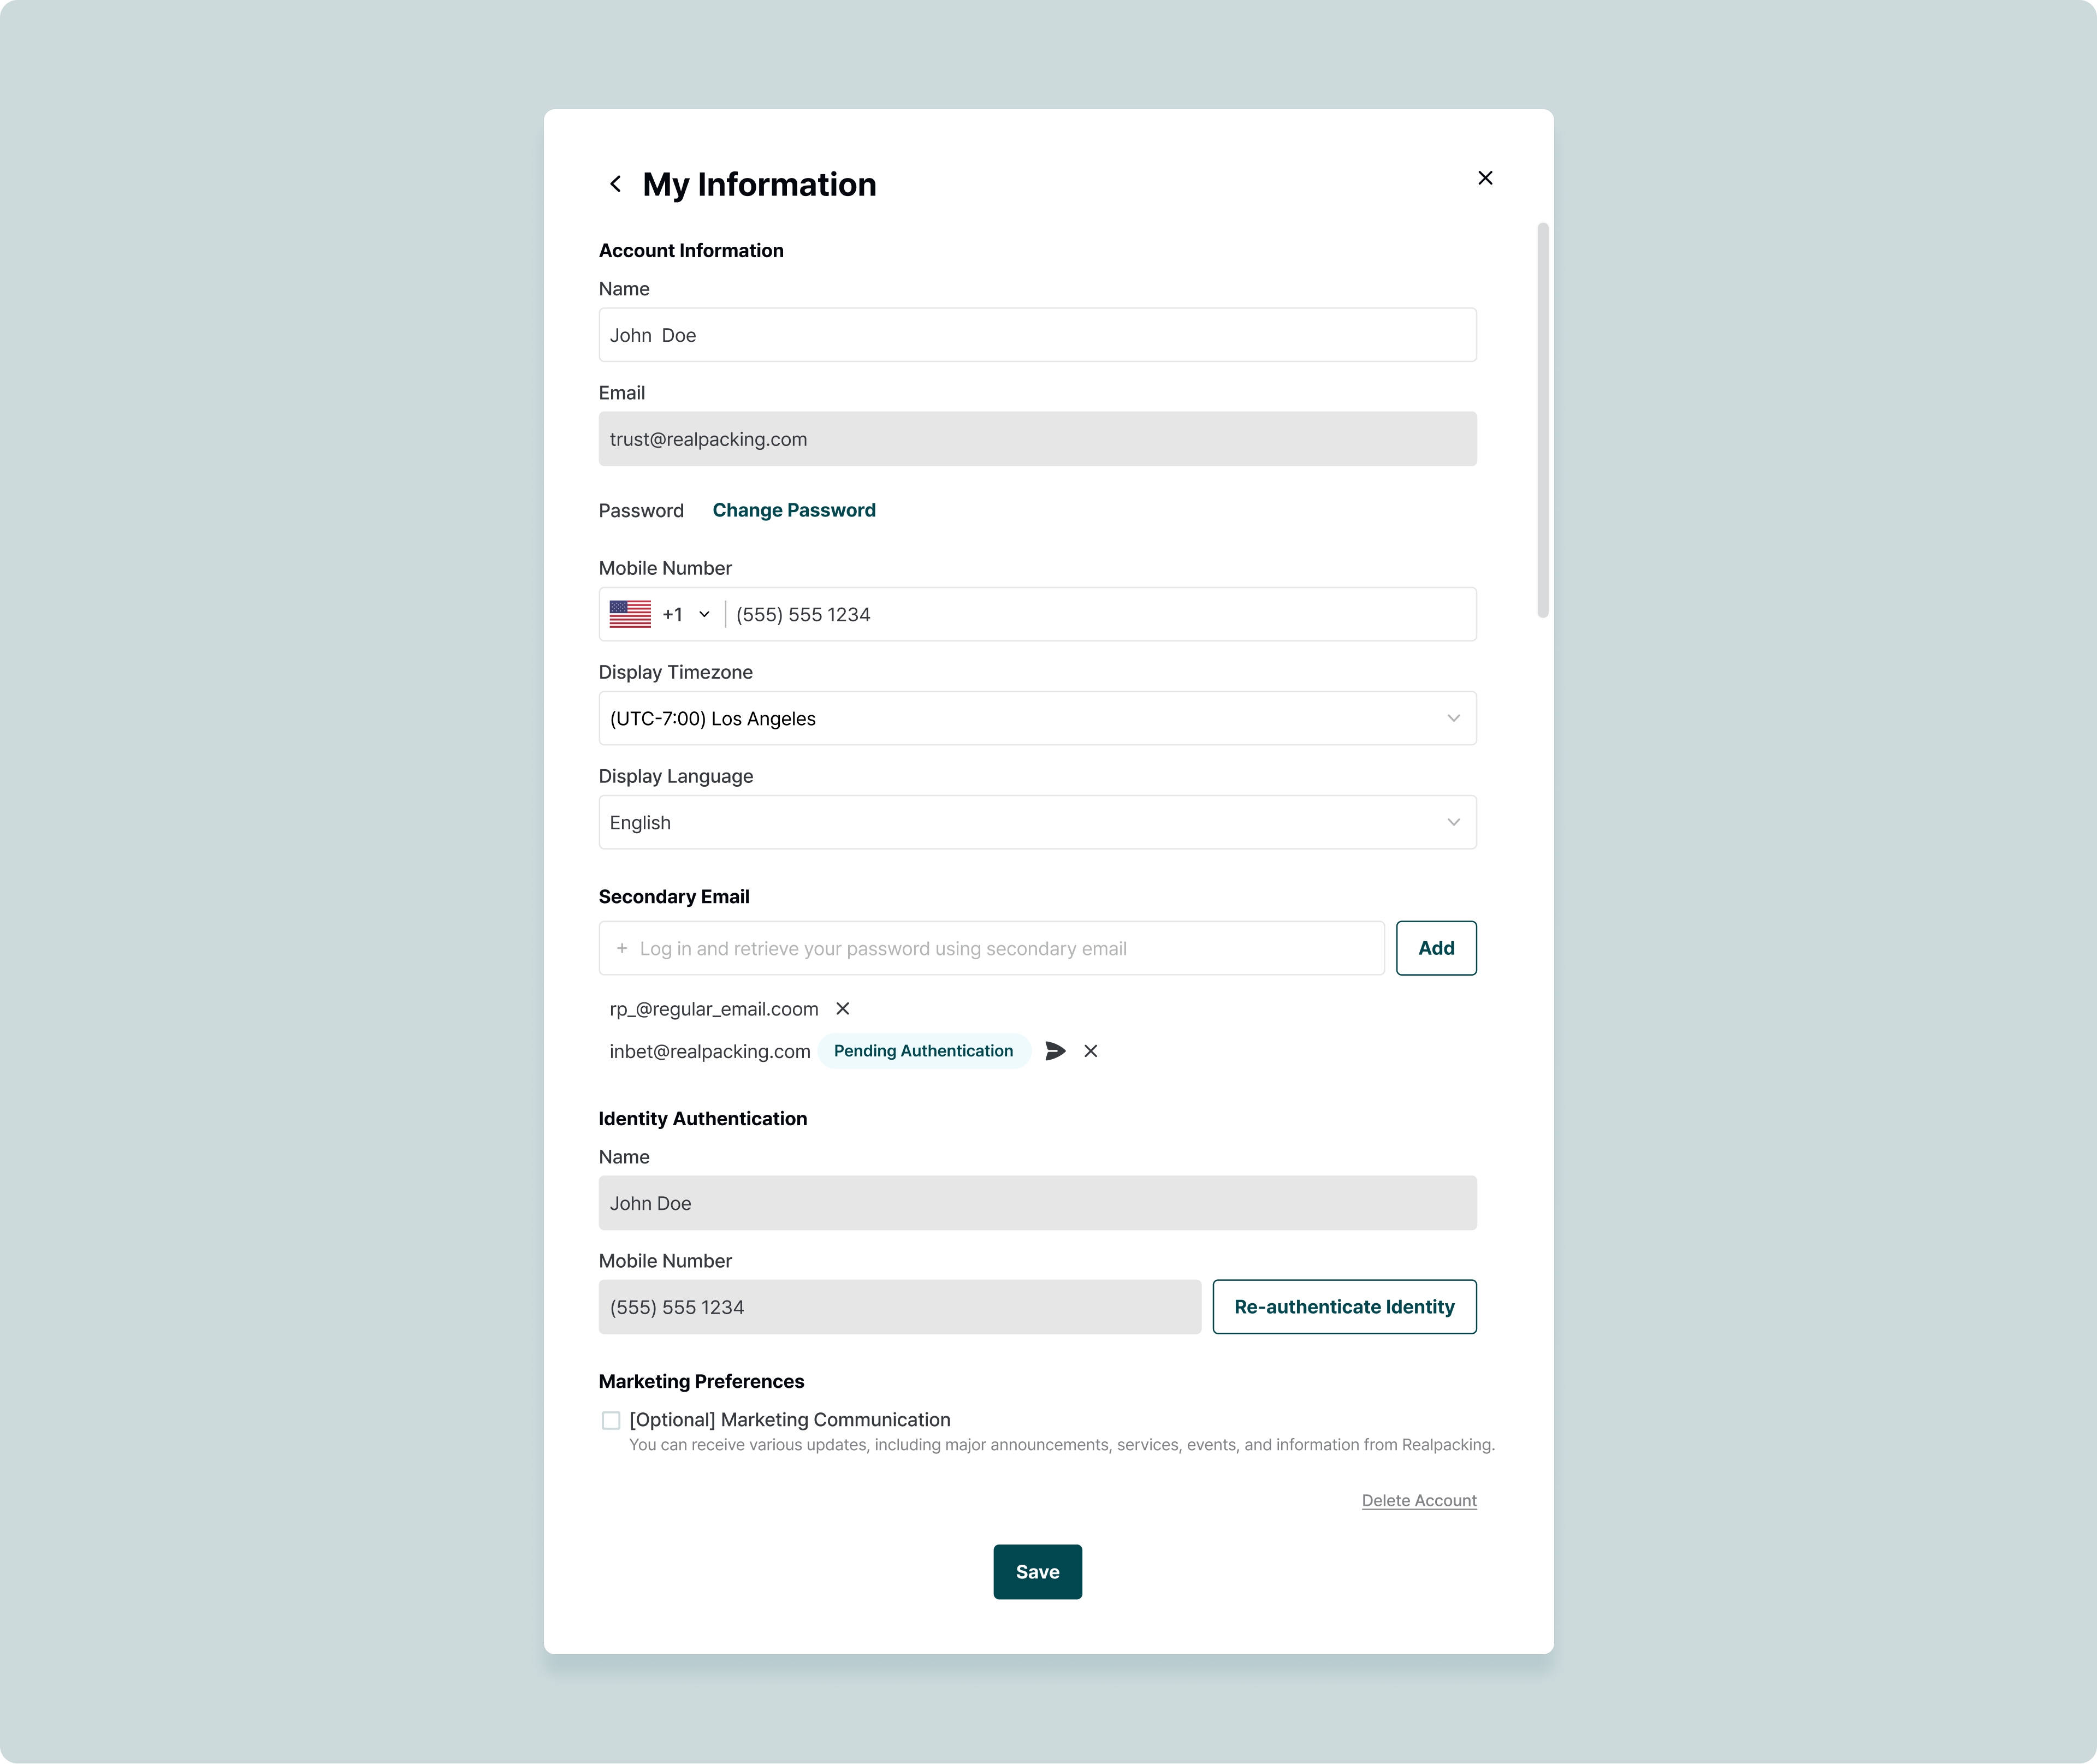The image size is (2097, 1764).
Task: Click the Change Password link
Action: coord(794,510)
